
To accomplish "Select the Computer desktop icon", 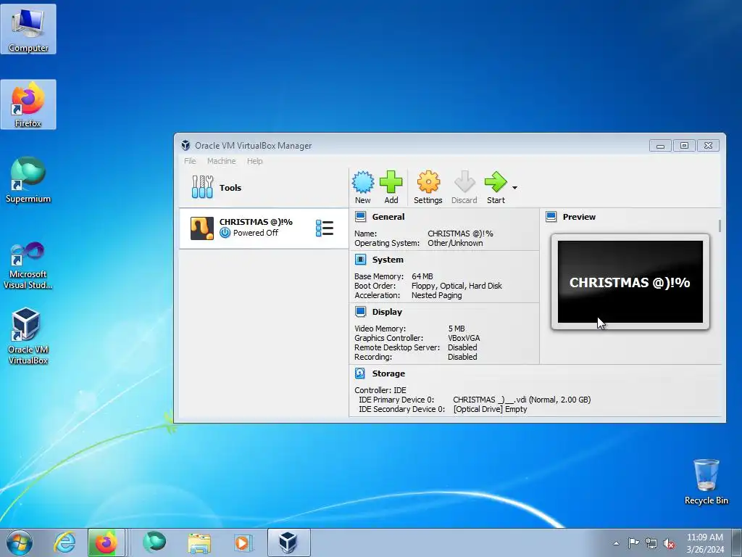I will [x=28, y=29].
